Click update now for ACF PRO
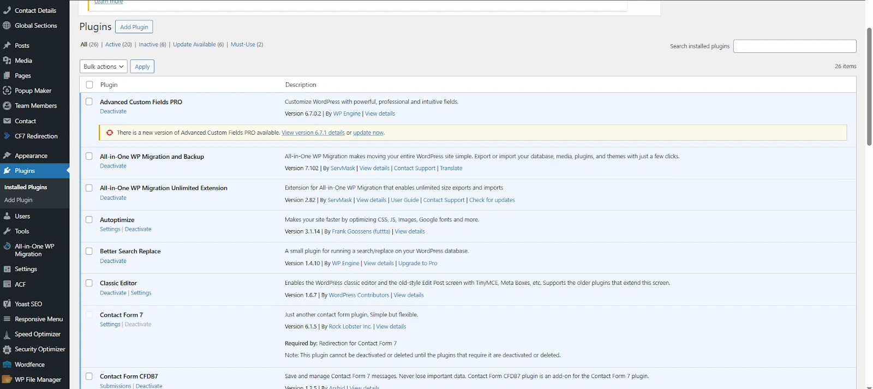 tap(368, 133)
